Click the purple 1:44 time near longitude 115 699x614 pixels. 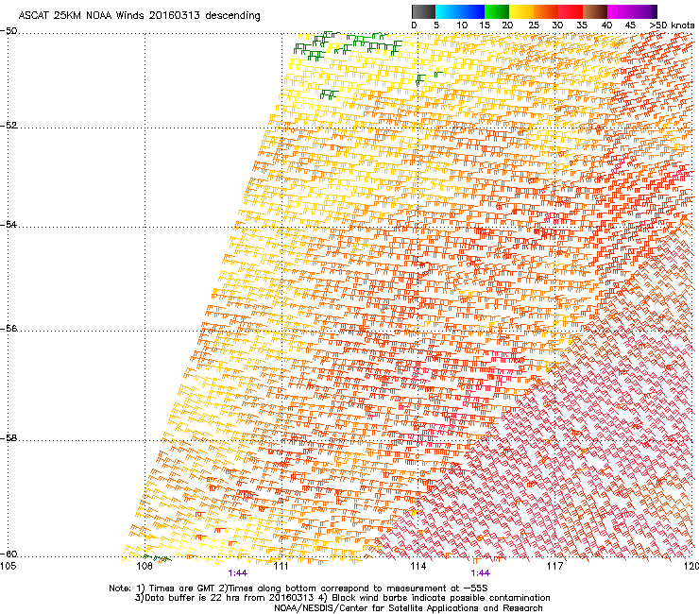pos(480,573)
